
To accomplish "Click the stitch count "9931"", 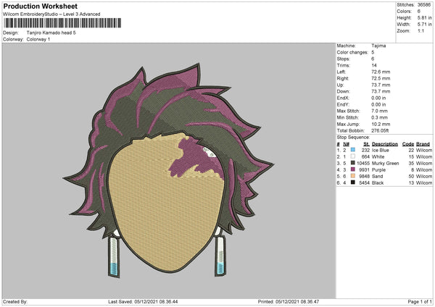I will pos(364,170).
